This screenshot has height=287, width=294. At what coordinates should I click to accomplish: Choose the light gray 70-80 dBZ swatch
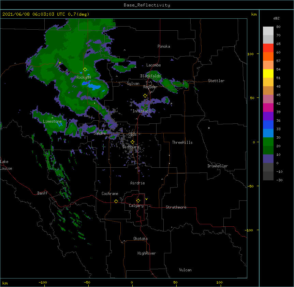click(x=268, y=31)
